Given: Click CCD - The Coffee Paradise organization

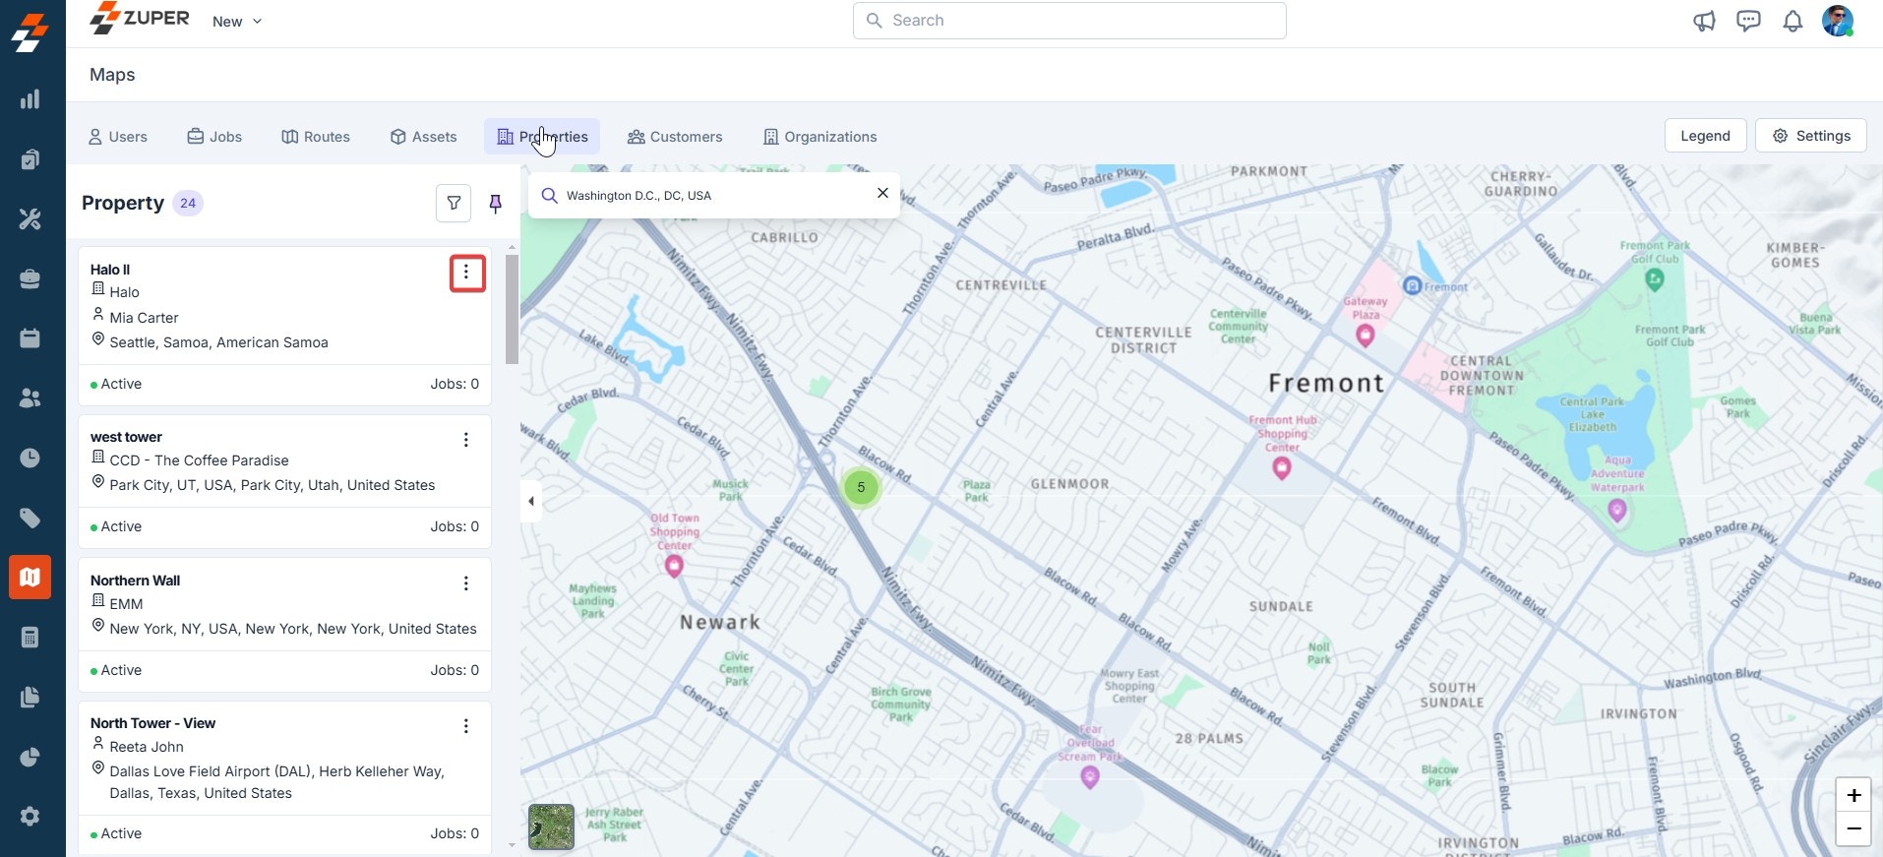Looking at the screenshot, I should tap(199, 460).
